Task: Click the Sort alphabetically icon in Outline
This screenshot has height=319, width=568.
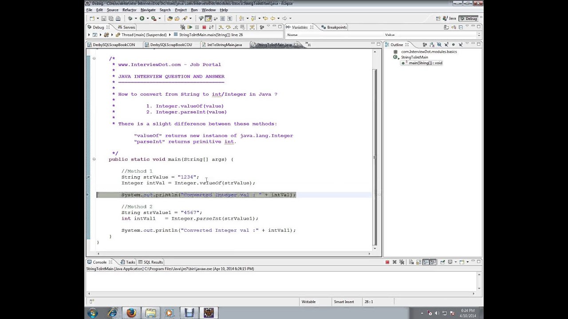Action: [432, 45]
